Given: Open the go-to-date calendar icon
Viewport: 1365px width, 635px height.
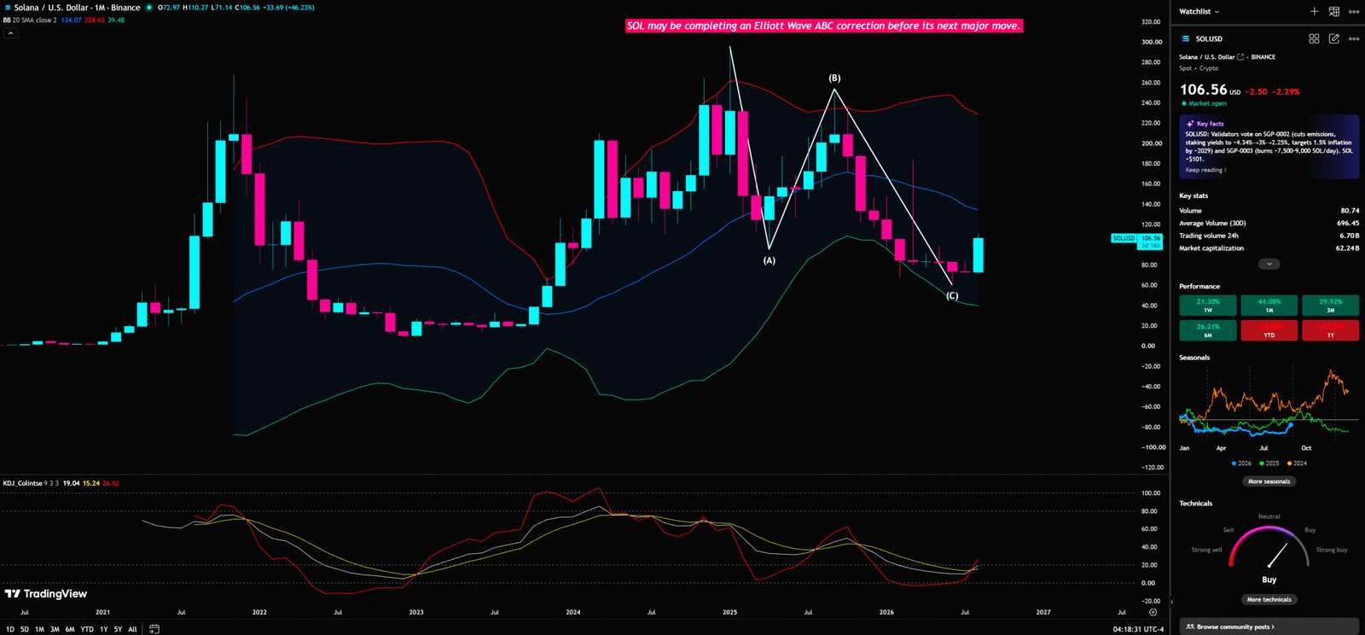Looking at the screenshot, I should [x=154, y=629].
